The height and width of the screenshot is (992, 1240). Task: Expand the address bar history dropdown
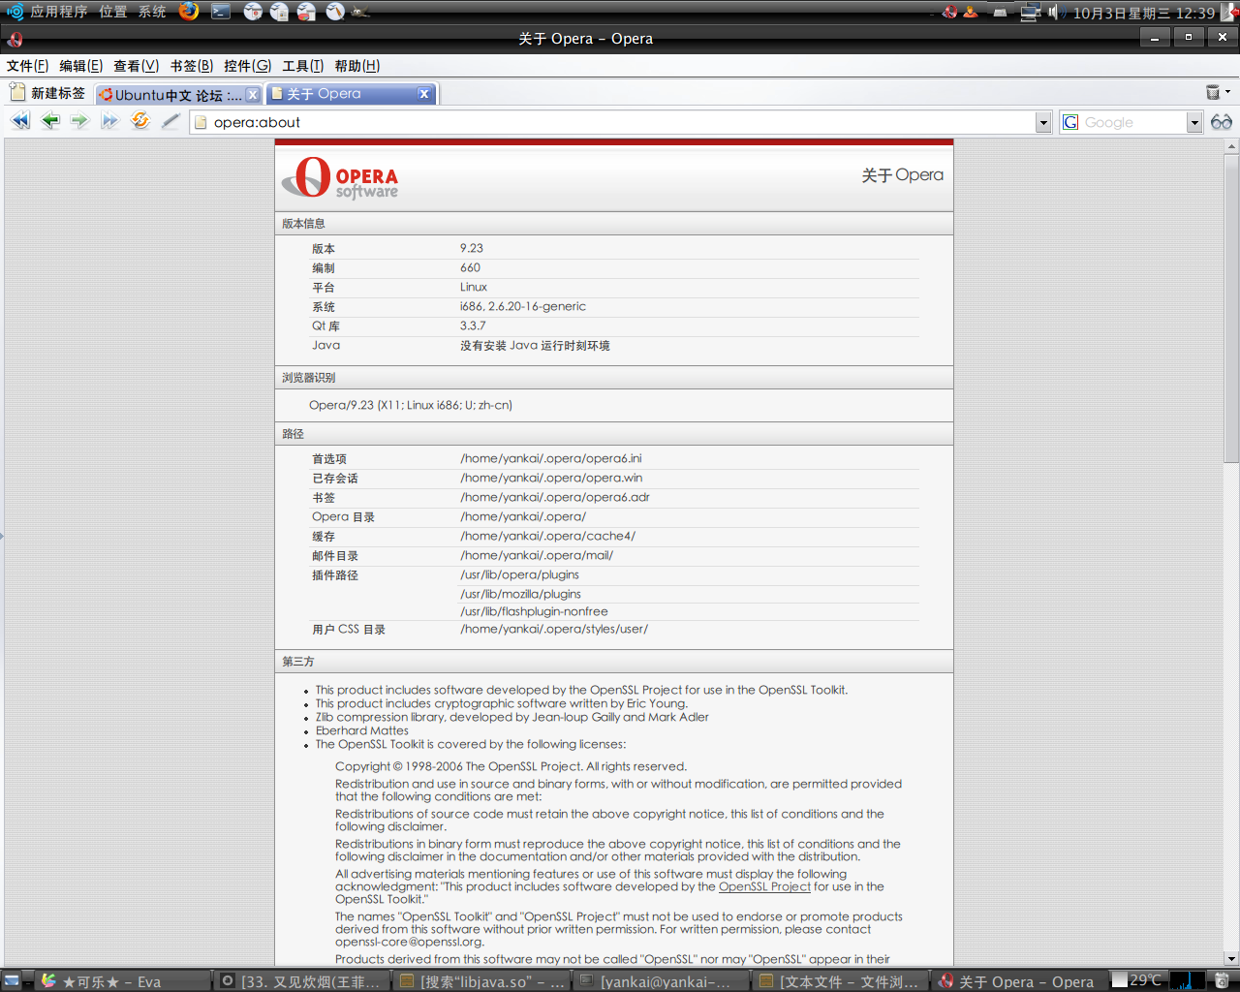[1043, 122]
